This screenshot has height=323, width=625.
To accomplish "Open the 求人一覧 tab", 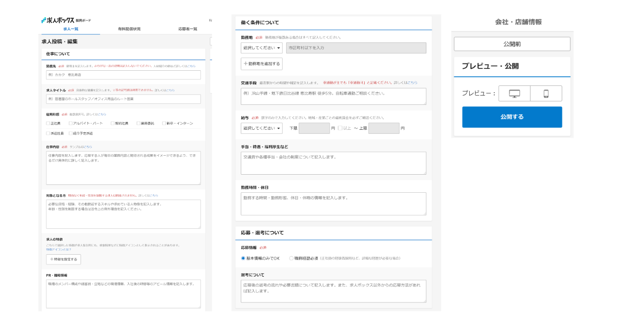I will 71,29.
